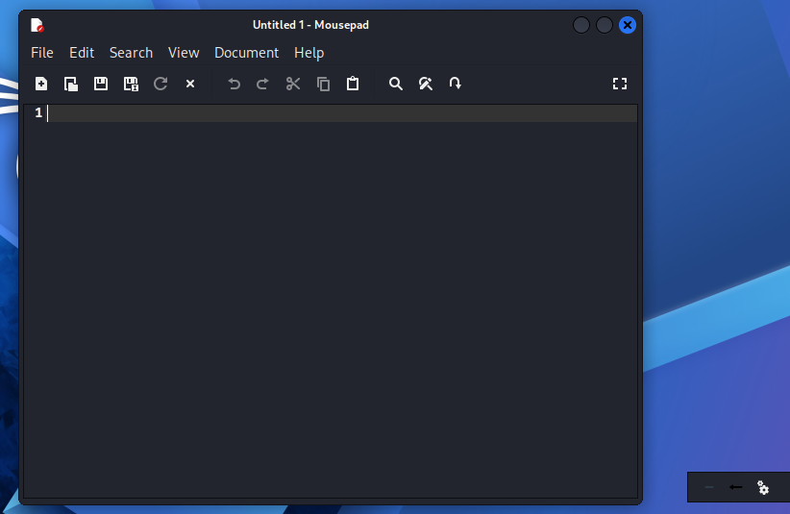This screenshot has height=514, width=790.
Task: Redo the last undone action
Action: pyautogui.click(x=262, y=84)
